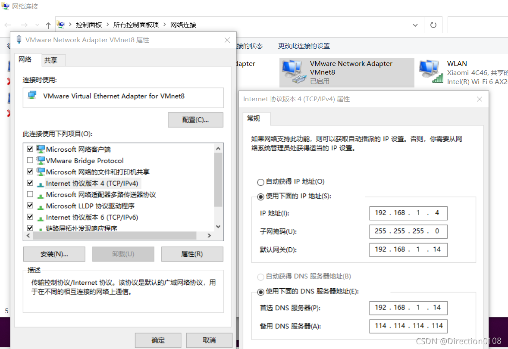508x349 pixels.
Task: Click 所有控制面板项 breadcrumb
Action: click(x=136, y=25)
